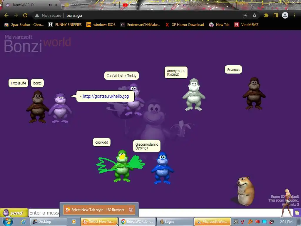Switch to Microsoft Win... taskbar button

tap(213, 222)
